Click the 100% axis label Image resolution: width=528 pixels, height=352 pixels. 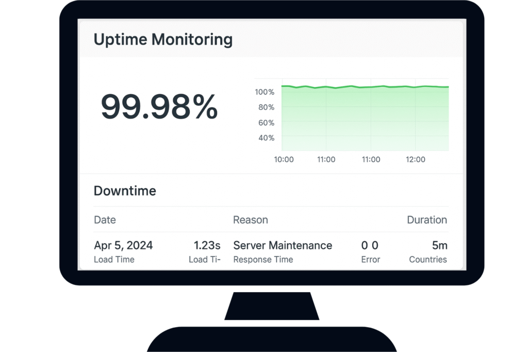tap(265, 92)
